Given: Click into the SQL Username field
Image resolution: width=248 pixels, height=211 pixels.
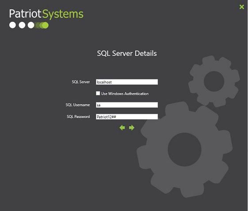Looking at the screenshot, I should pyautogui.click(x=127, y=105).
